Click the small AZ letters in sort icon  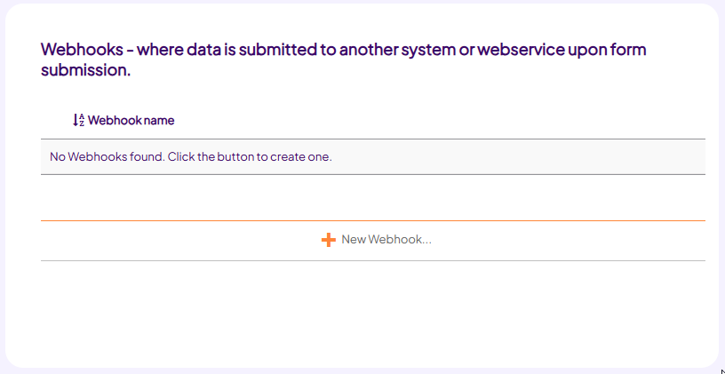point(82,120)
